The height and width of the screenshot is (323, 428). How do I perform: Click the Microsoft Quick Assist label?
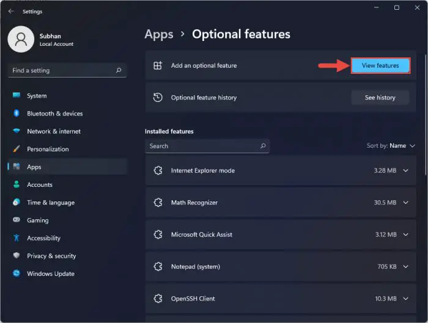[202, 234]
